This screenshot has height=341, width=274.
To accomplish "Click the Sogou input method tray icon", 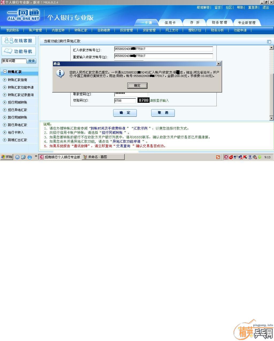I will (218, 157).
